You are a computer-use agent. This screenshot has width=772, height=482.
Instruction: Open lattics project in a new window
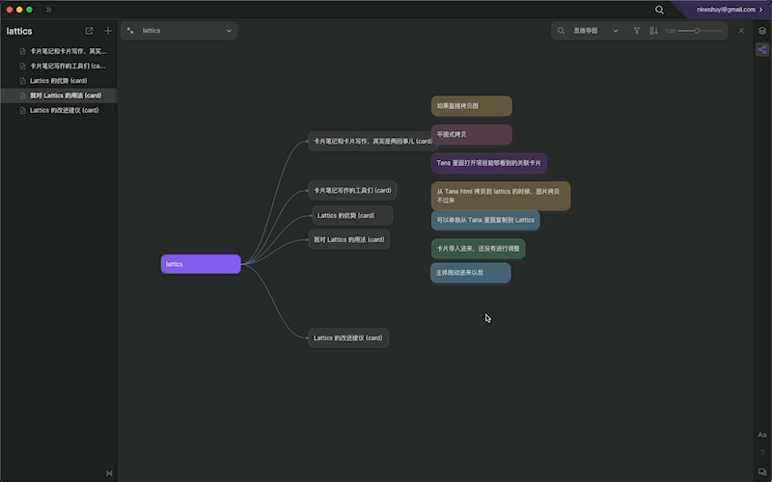coord(89,31)
